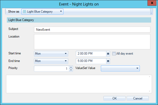Open the End time calendar picker icon
Image resolution: width=158 pixels, height=105 pixels.
click(x=108, y=61)
